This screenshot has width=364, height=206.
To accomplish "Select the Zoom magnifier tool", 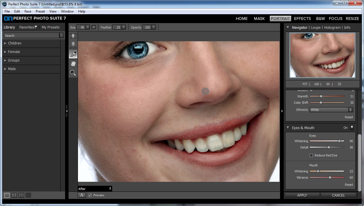I will (x=73, y=73).
